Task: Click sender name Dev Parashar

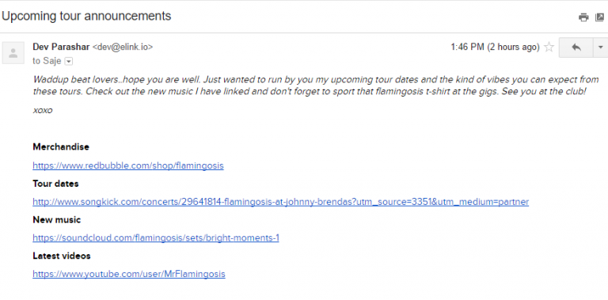Action: 61,47
